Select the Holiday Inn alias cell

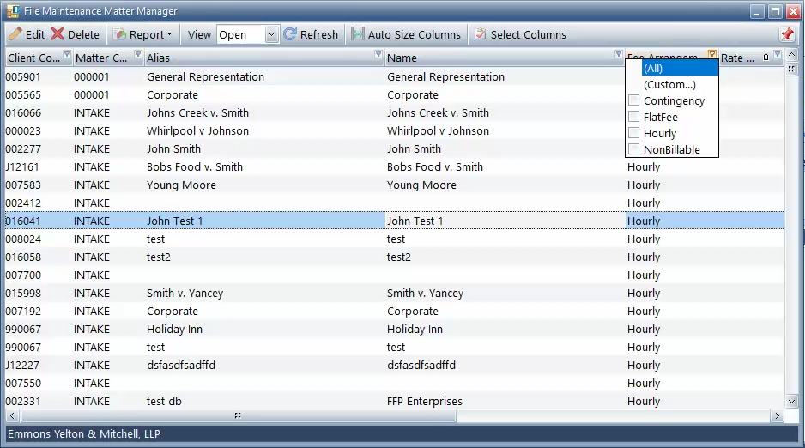[x=174, y=329]
